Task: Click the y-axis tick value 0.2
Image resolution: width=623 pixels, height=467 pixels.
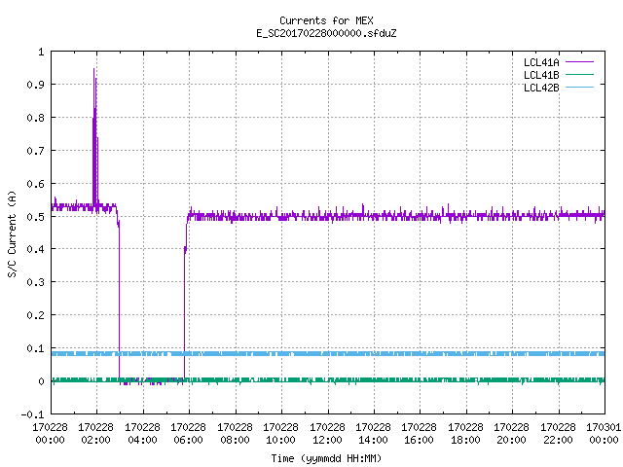Action: 35,315
